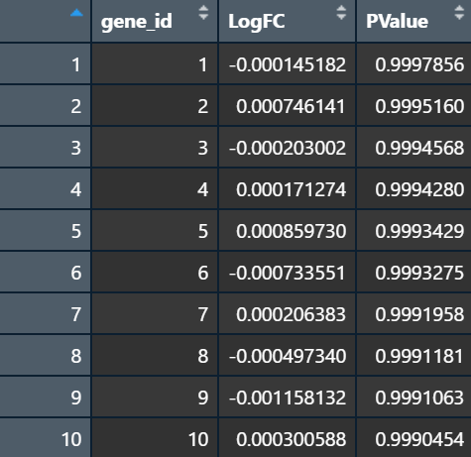The height and width of the screenshot is (457, 471).
Task: Click LogFC value -0.000145182
Action: (287, 64)
